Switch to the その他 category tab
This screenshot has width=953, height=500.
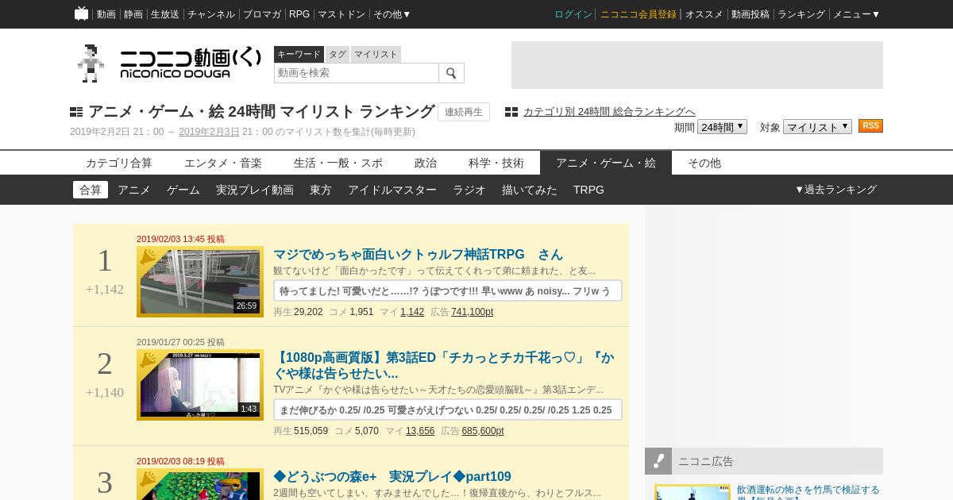coord(704,163)
